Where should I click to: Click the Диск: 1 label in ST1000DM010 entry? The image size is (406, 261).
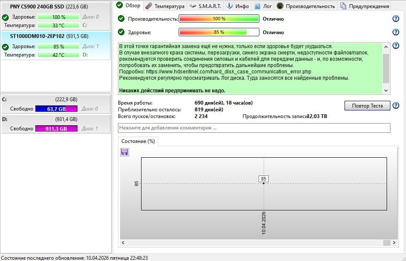point(91,46)
